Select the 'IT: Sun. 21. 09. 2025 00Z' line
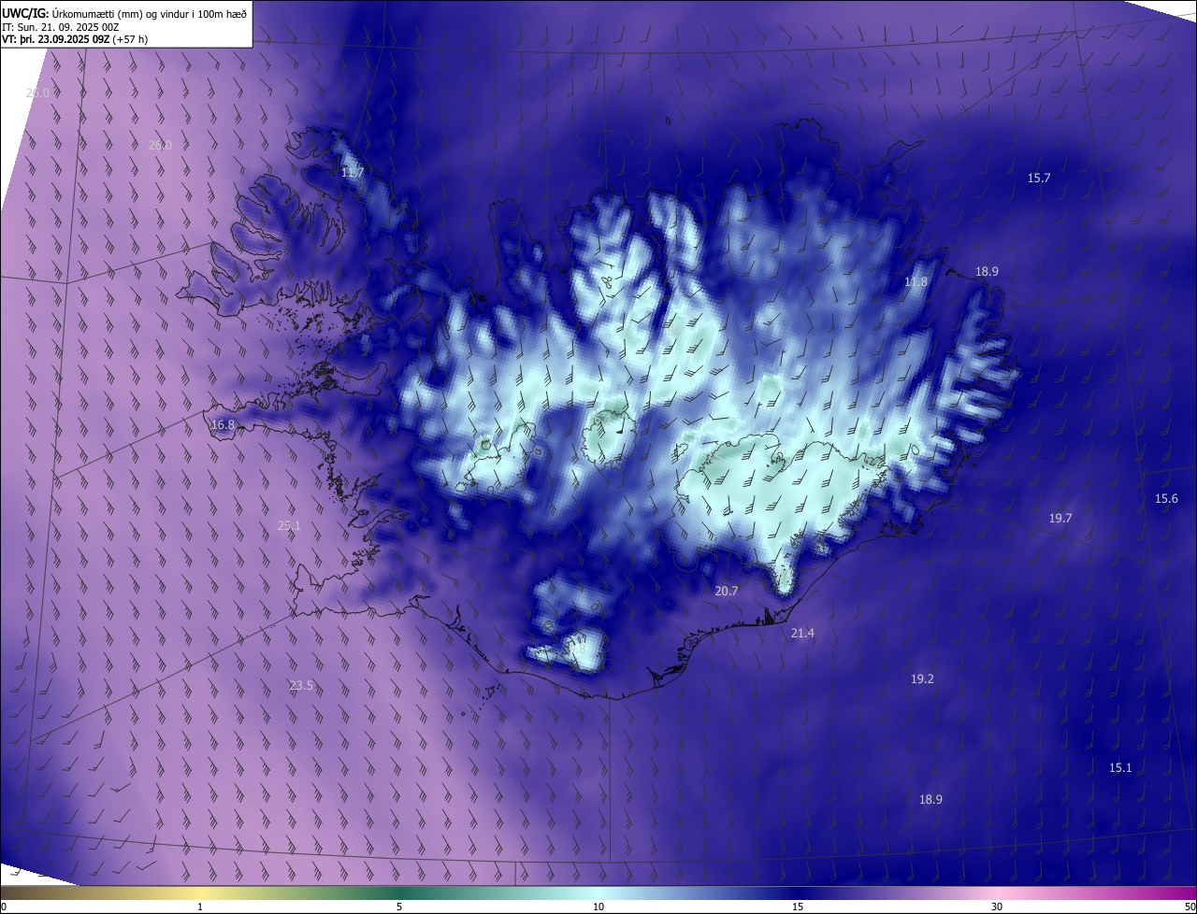This screenshot has height=914, width=1197. [x=62, y=26]
